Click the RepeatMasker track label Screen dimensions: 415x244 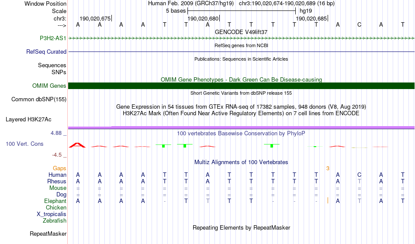point(48,234)
